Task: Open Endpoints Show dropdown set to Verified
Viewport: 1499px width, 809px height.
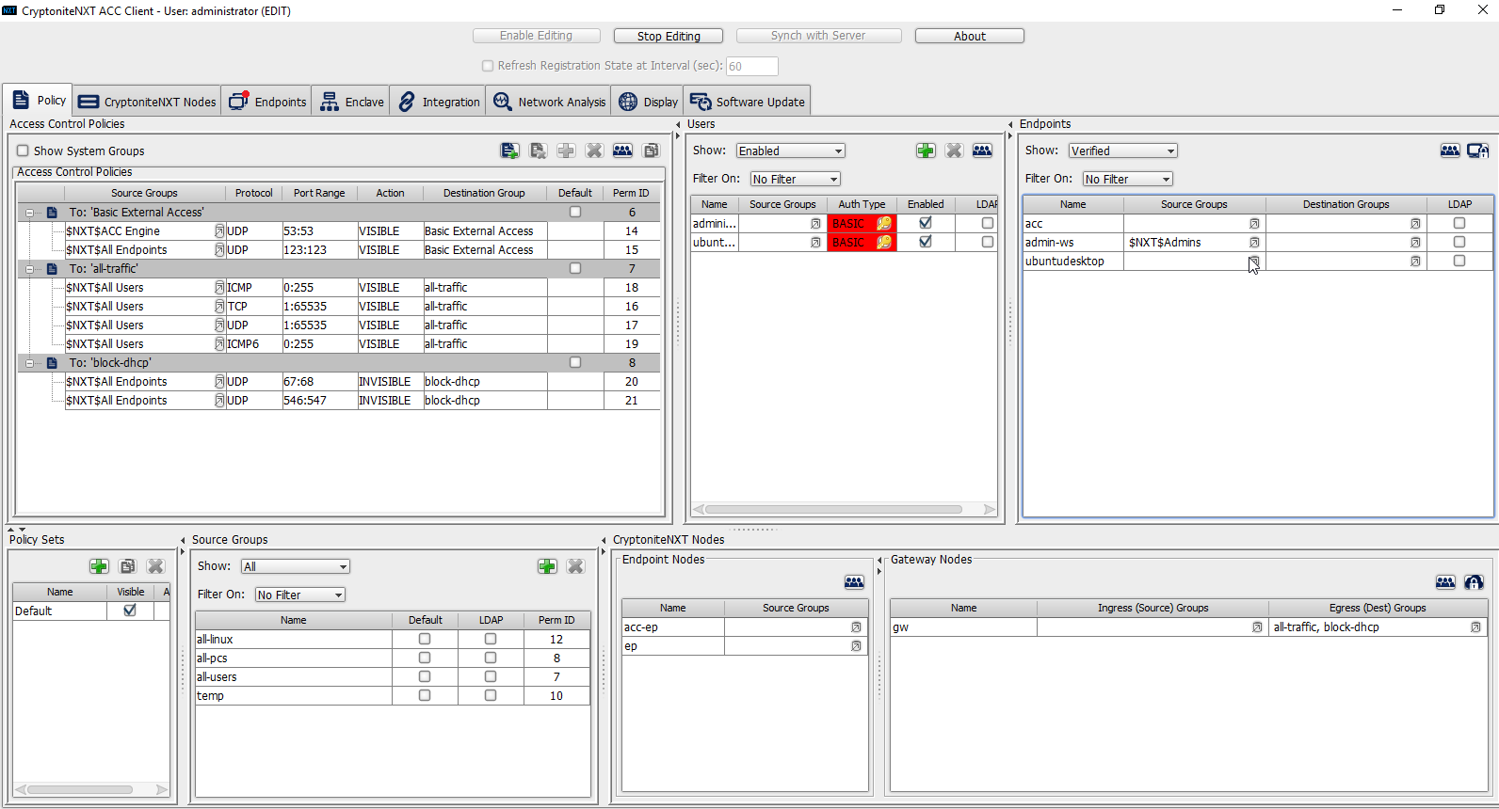Action: (x=1123, y=151)
